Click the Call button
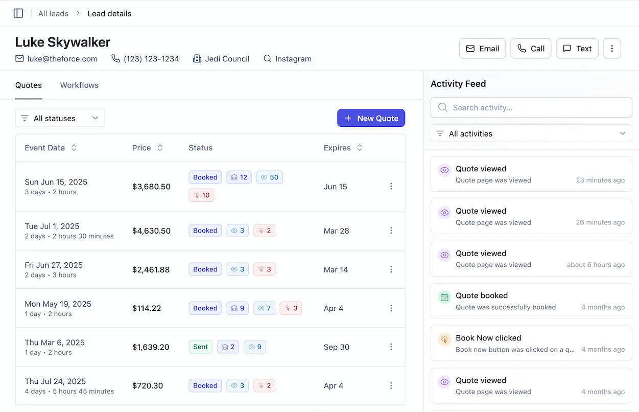 [x=531, y=48]
